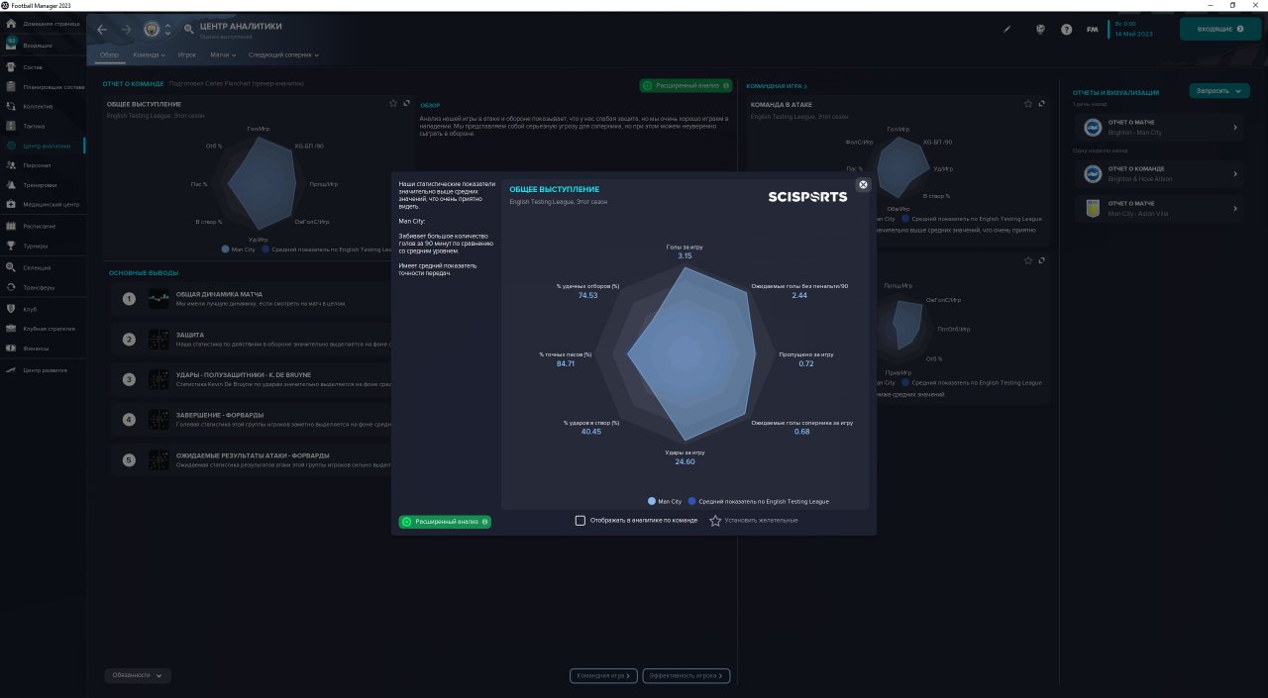Image resolution: width=1268 pixels, height=698 pixels.
Task: Close the Общее выступление popup
Action: click(863, 184)
